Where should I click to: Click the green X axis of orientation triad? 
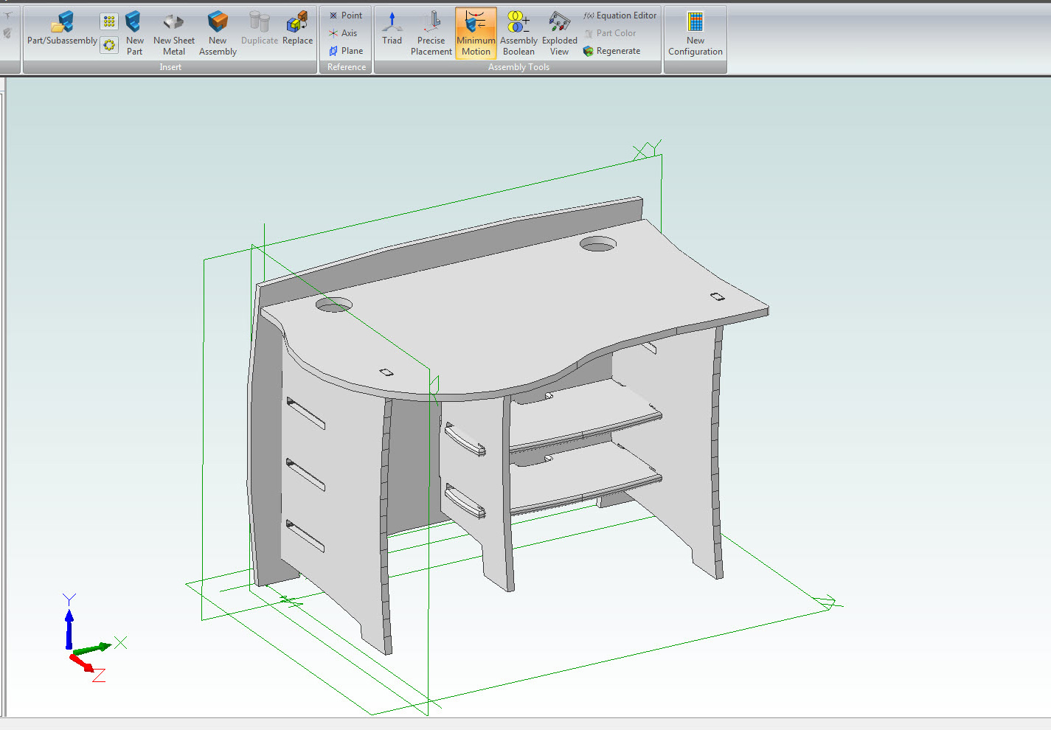point(92,649)
